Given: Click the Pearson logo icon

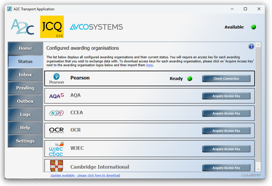Looking at the screenshot, I should [x=57, y=78].
